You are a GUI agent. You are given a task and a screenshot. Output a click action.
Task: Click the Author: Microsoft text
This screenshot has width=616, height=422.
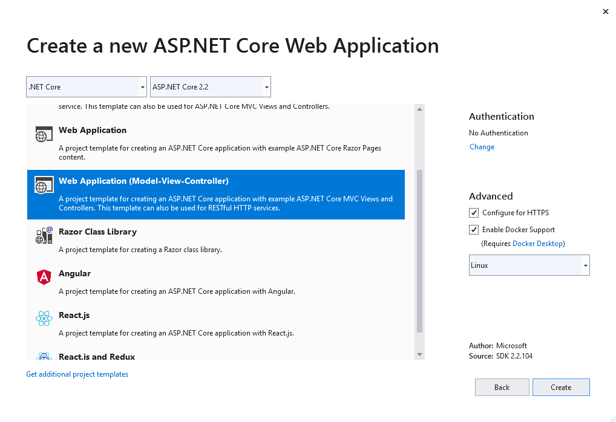498,346
